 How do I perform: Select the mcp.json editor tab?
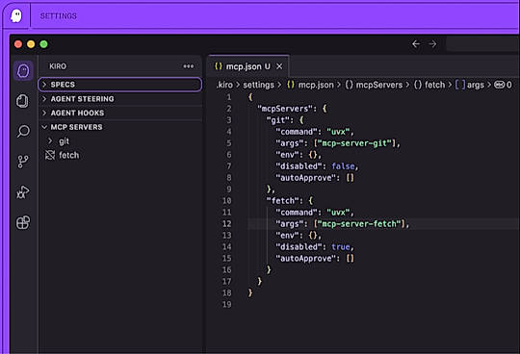point(243,66)
